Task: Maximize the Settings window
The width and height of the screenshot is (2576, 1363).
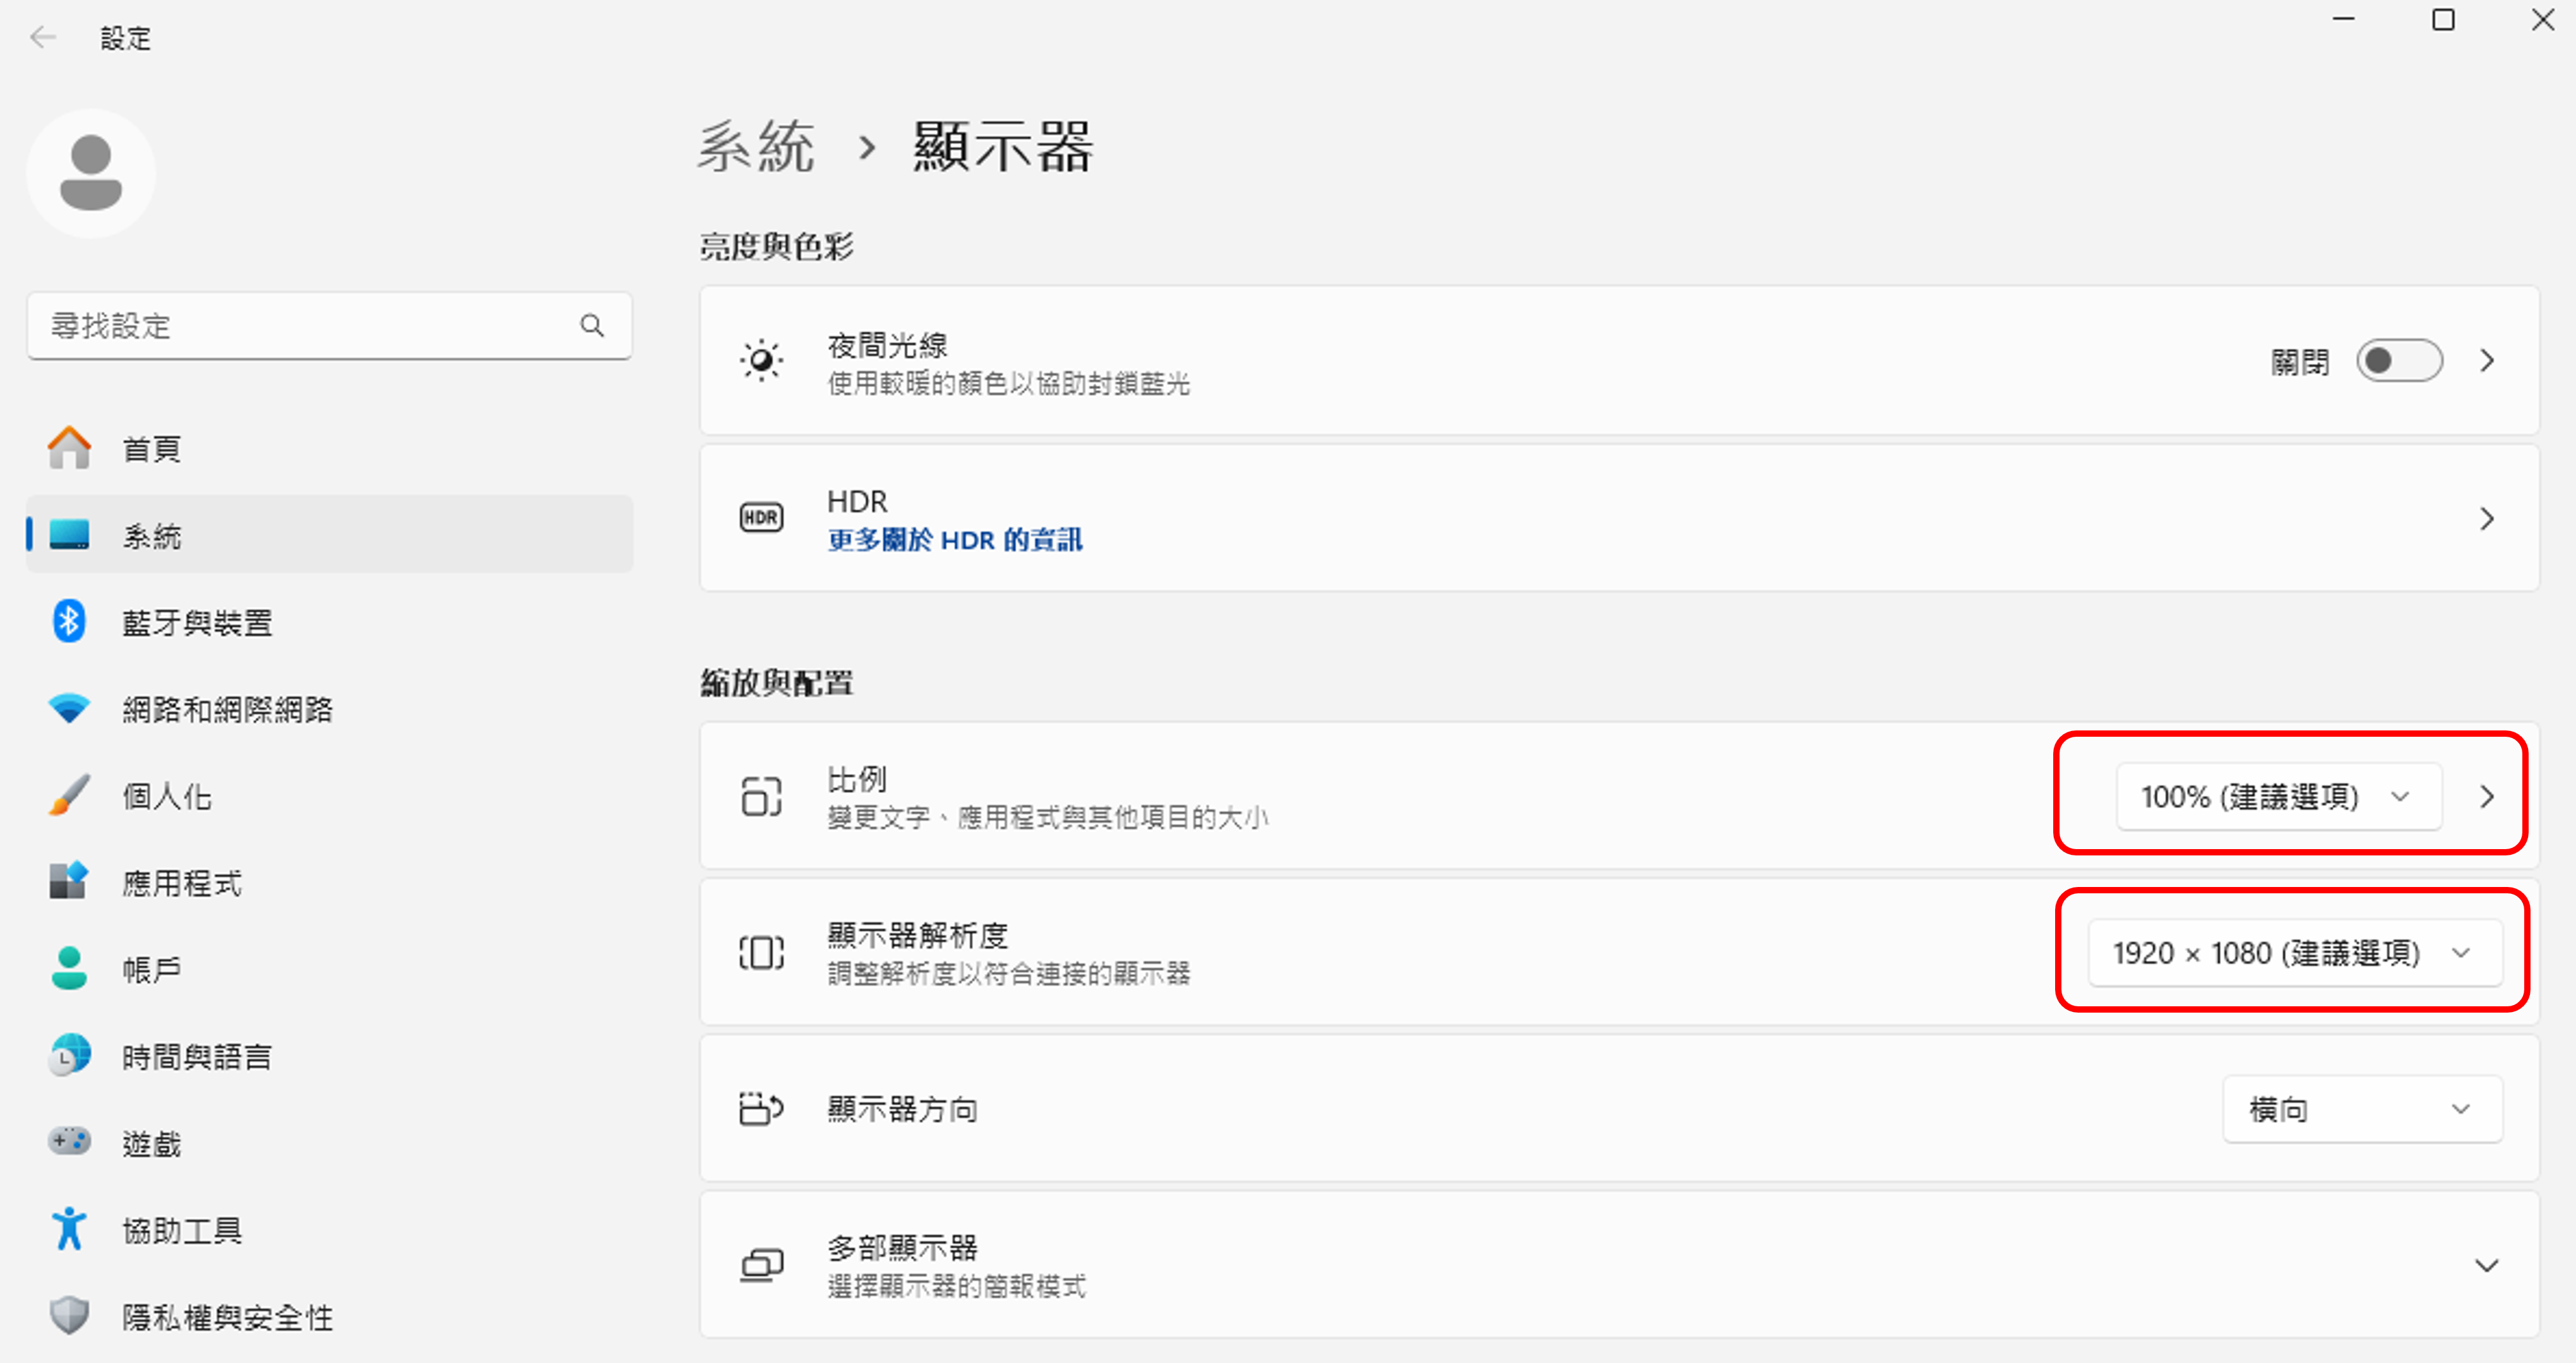Action: click(x=2443, y=20)
